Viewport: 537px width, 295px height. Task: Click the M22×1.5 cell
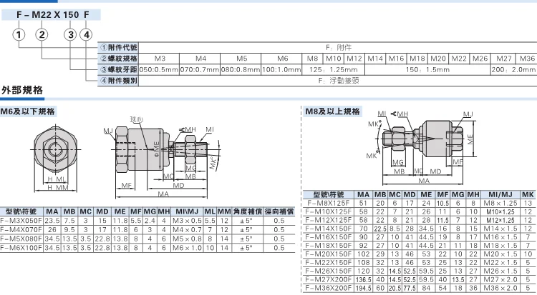500,263
